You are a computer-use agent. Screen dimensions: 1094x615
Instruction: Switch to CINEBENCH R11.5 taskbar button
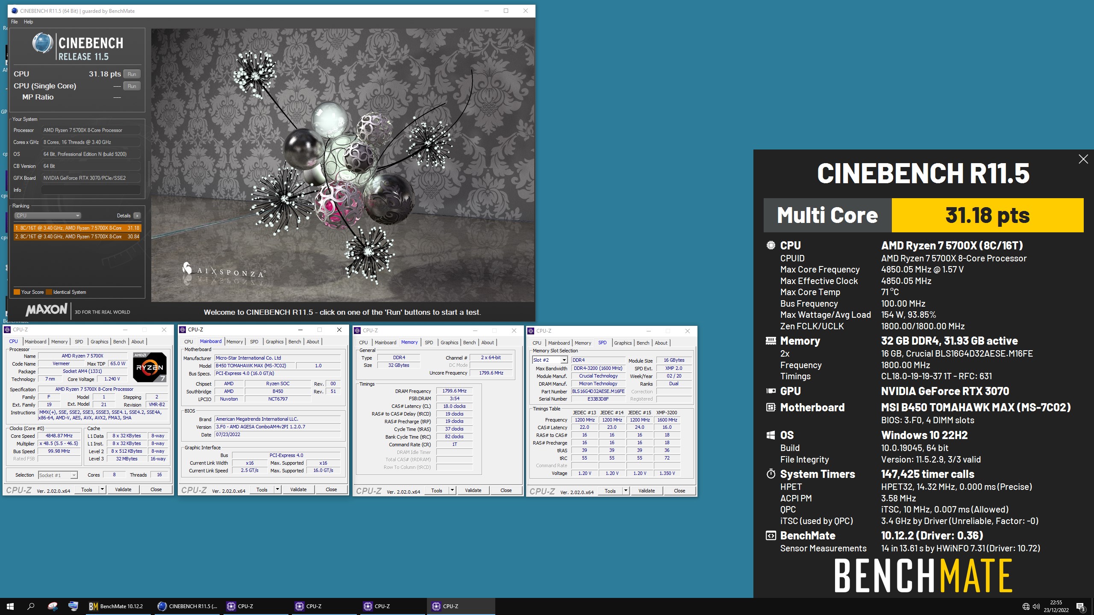pos(187,606)
